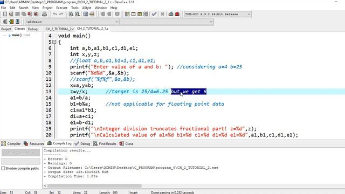Click the Goto Function toolbar icon

(x=86, y=15)
